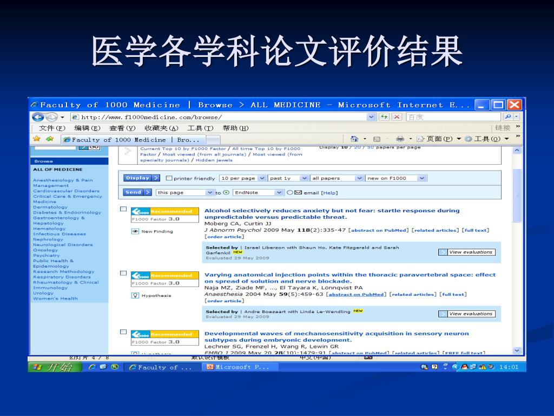The image size is (554, 416).
Task: Open the 文件(F) File menu
Action: click(52, 128)
